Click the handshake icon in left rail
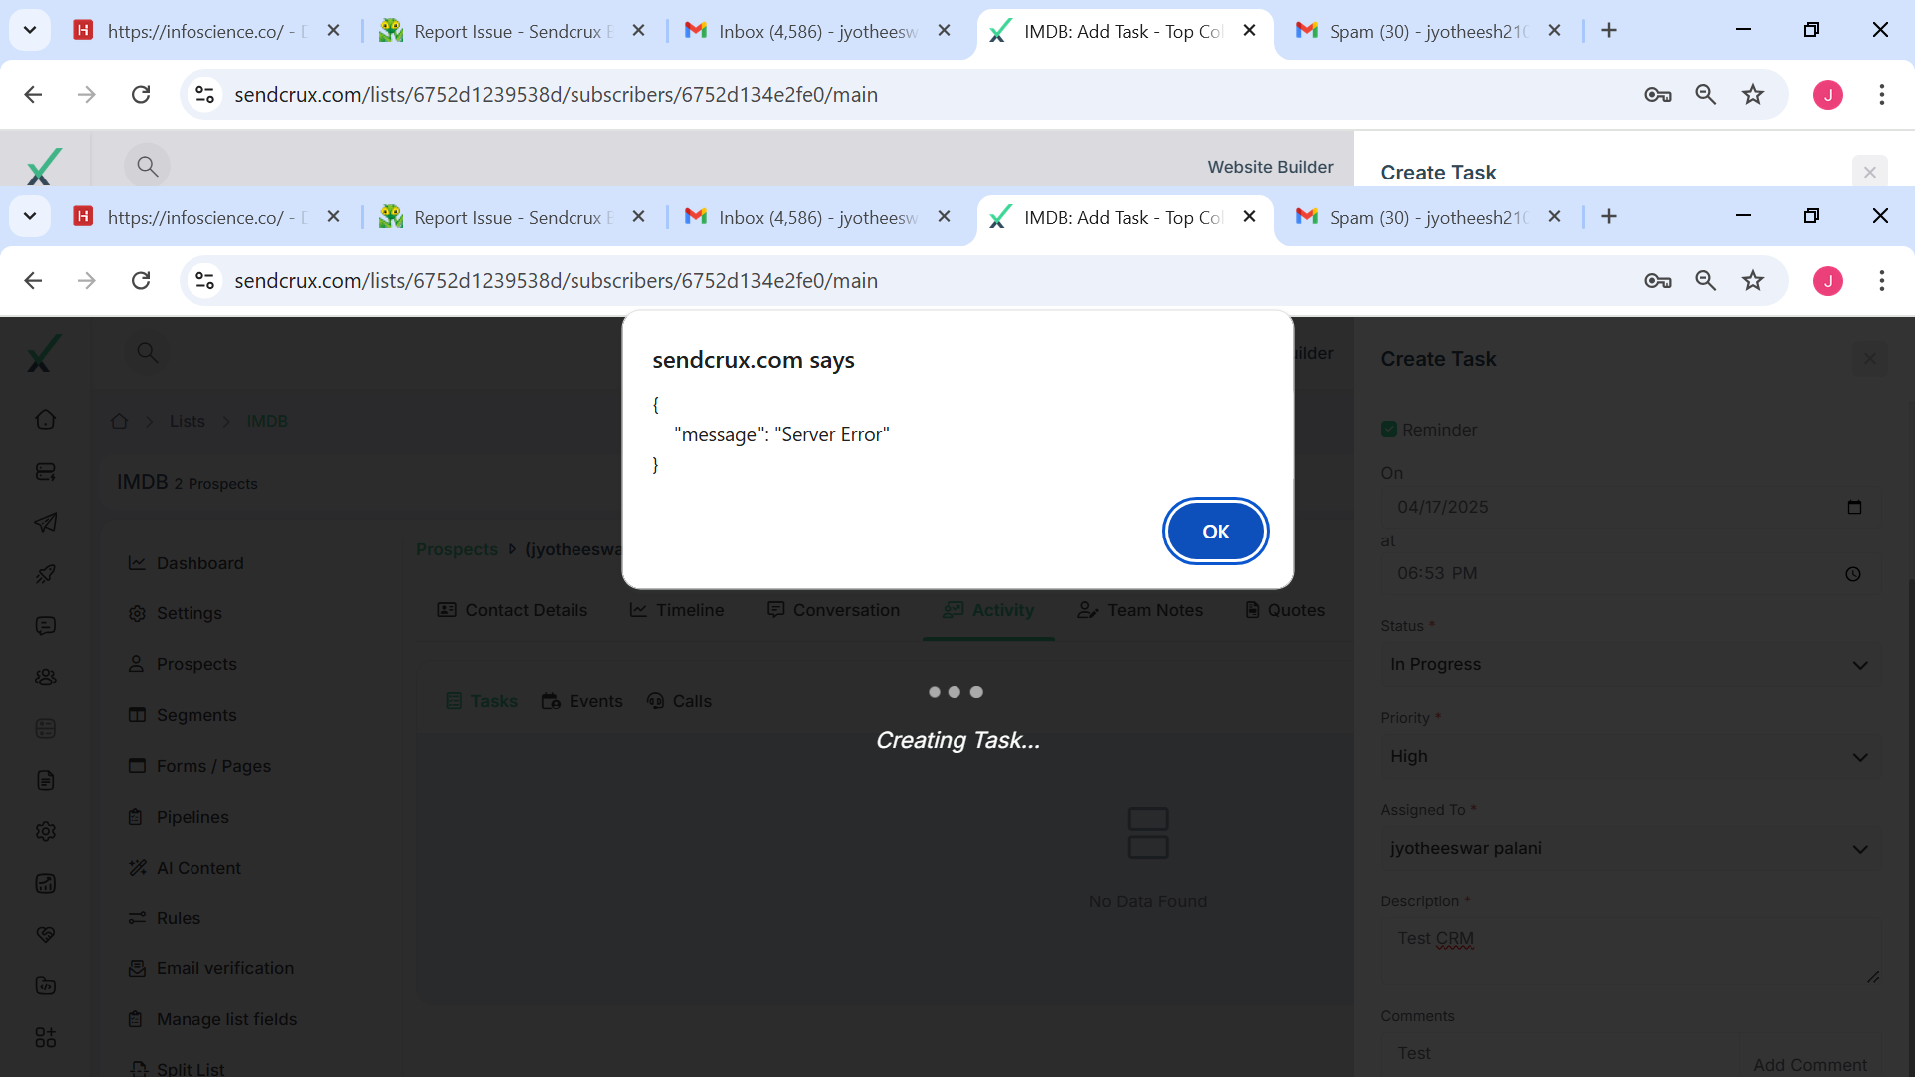The image size is (1915, 1077). coord(45,934)
